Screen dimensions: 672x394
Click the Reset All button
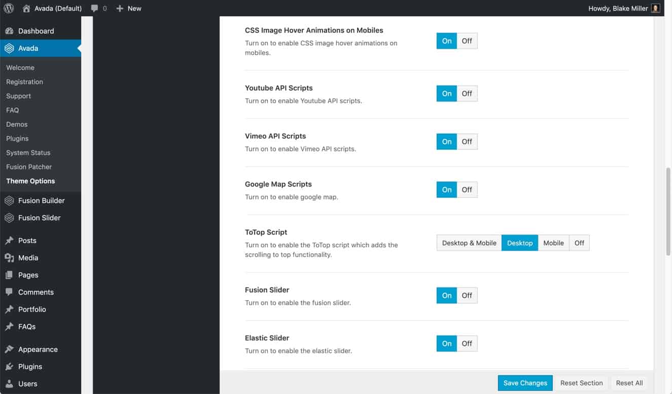pos(629,383)
